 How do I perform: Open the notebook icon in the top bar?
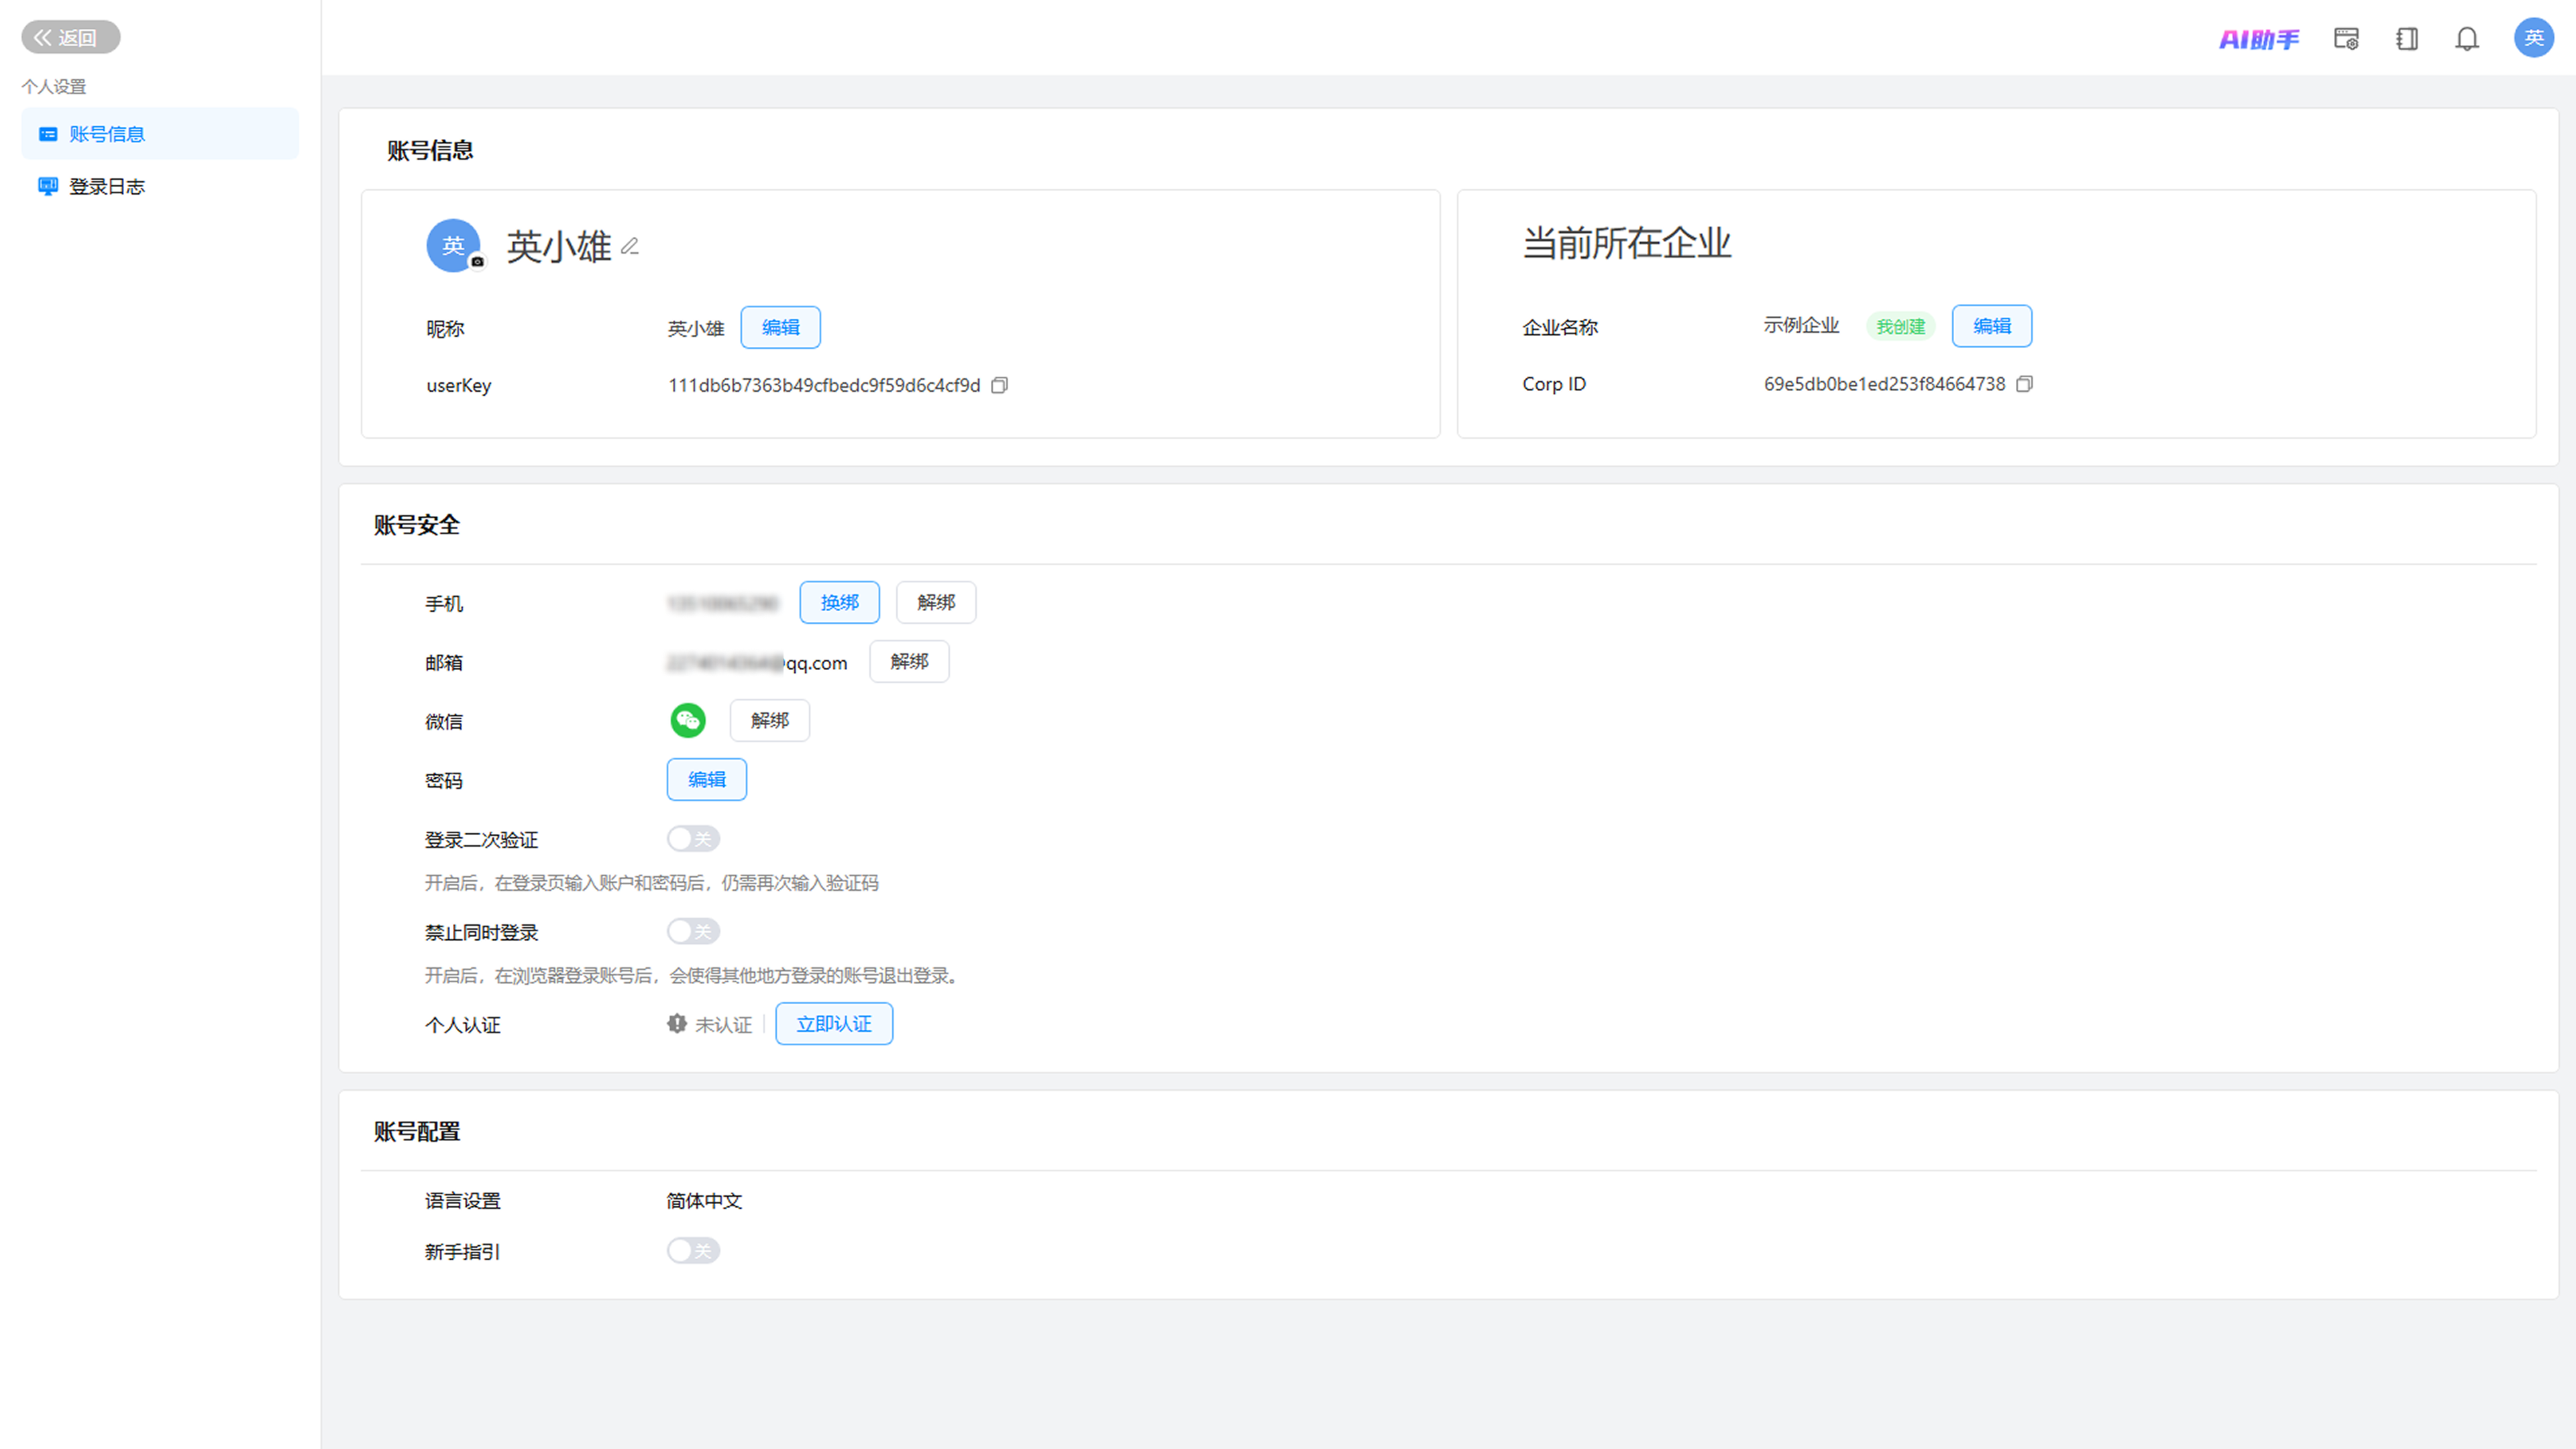tap(2407, 39)
